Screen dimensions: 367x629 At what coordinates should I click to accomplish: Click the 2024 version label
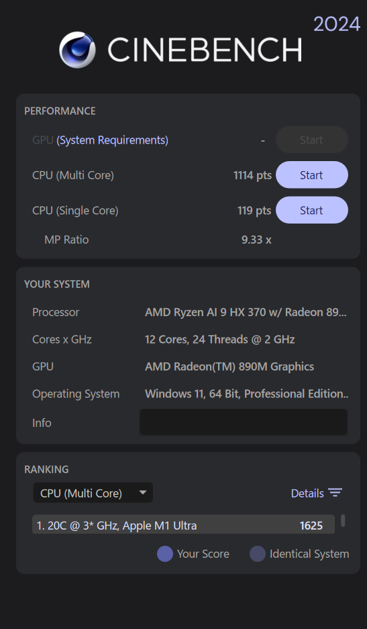337,24
